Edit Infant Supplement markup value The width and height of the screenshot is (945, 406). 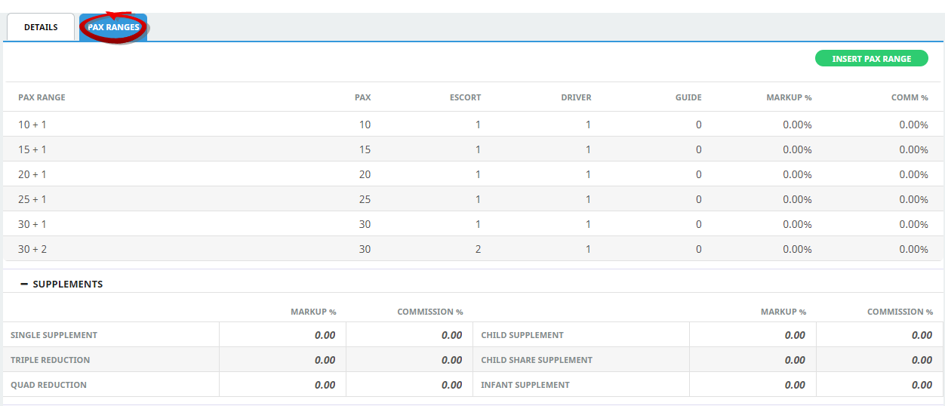point(753,385)
